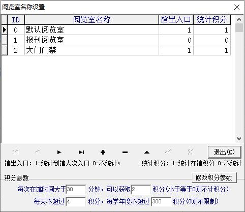
Task: Cancel the edit with the X navigator icon
Action: tap(190, 152)
